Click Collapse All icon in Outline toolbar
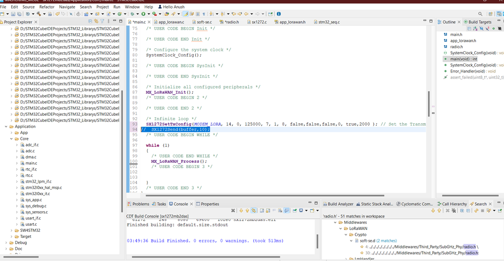Screen dimensions: 504x261 469,29
